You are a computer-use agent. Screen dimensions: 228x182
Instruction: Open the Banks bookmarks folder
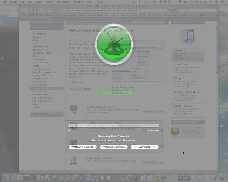[x=184, y=15]
